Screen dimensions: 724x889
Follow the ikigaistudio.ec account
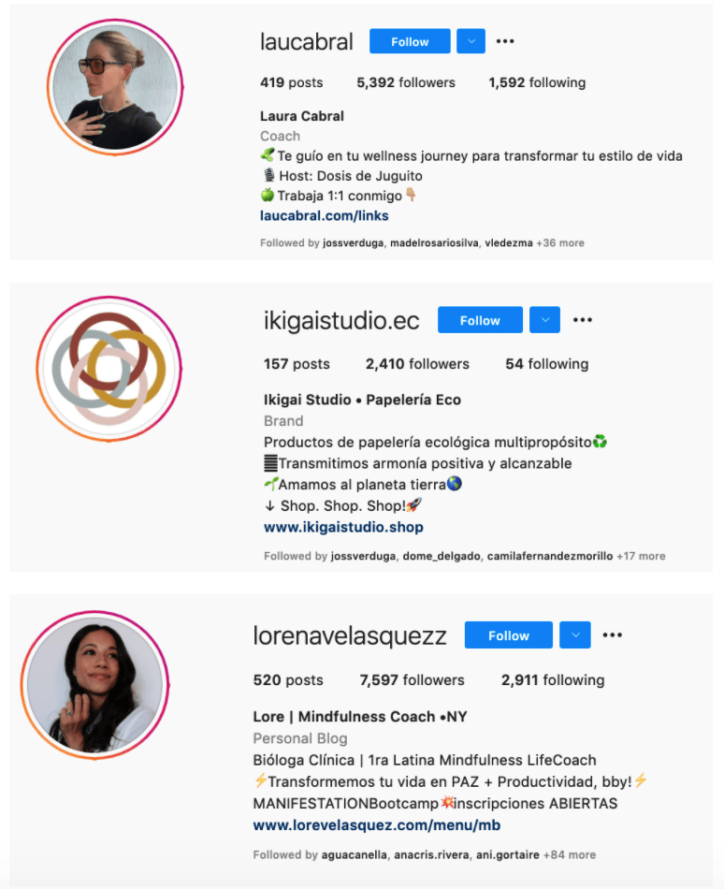[480, 320]
